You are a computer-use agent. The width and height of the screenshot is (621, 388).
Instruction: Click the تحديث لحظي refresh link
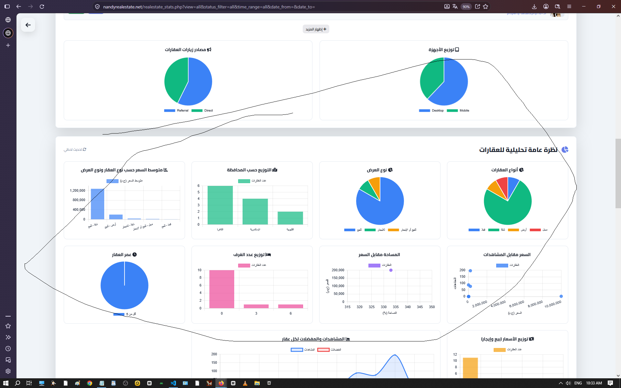click(x=75, y=149)
